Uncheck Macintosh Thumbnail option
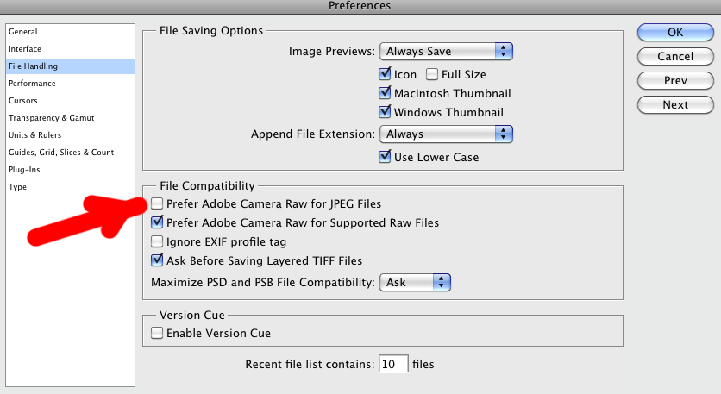 pos(385,93)
